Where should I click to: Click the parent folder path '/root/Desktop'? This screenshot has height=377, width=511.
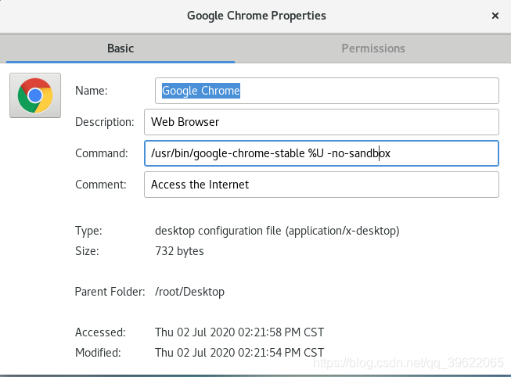189,292
